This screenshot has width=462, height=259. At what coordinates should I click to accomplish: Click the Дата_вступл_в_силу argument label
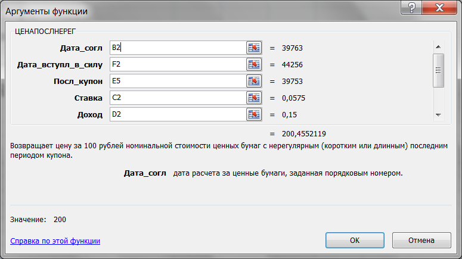pos(60,65)
